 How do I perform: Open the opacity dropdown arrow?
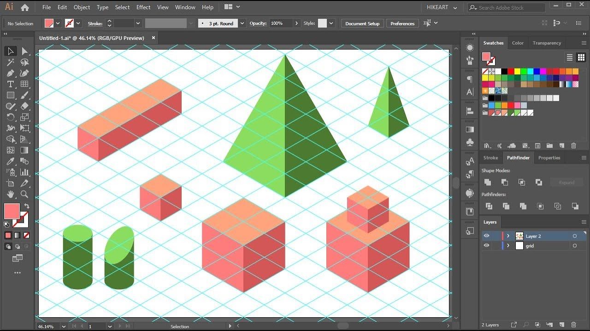[x=296, y=23]
